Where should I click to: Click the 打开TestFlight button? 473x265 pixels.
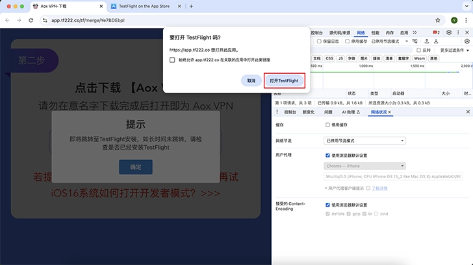(284, 80)
